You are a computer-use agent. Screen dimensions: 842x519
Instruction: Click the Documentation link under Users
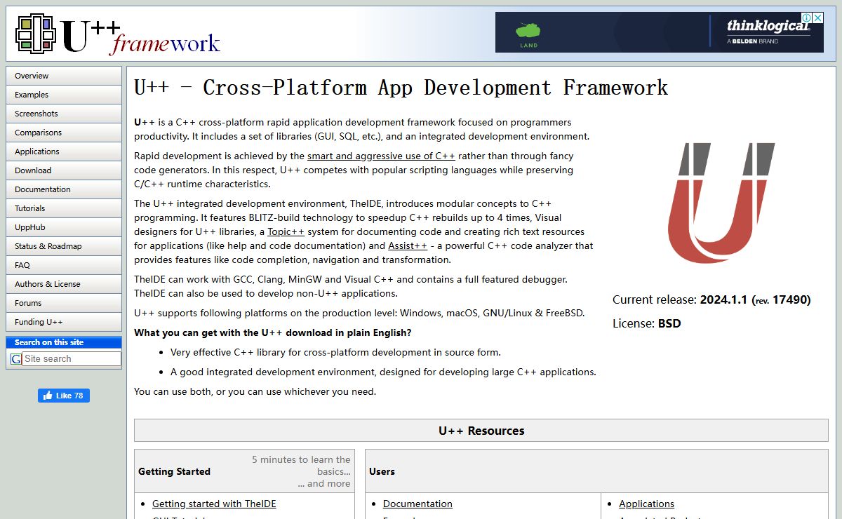417,504
